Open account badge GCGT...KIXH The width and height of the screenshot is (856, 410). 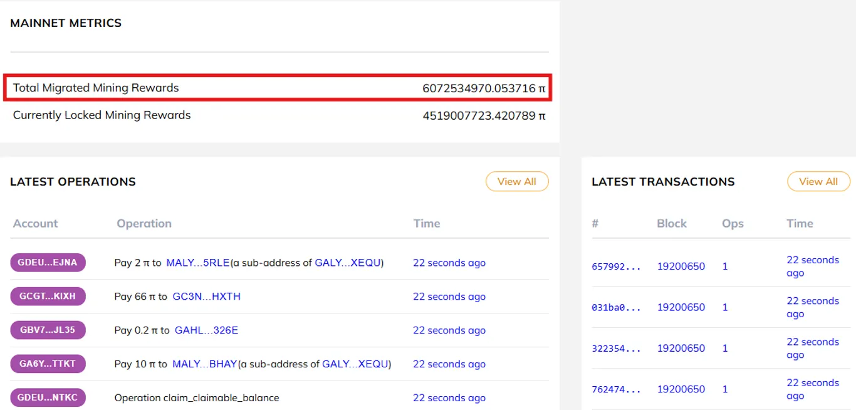click(x=48, y=297)
